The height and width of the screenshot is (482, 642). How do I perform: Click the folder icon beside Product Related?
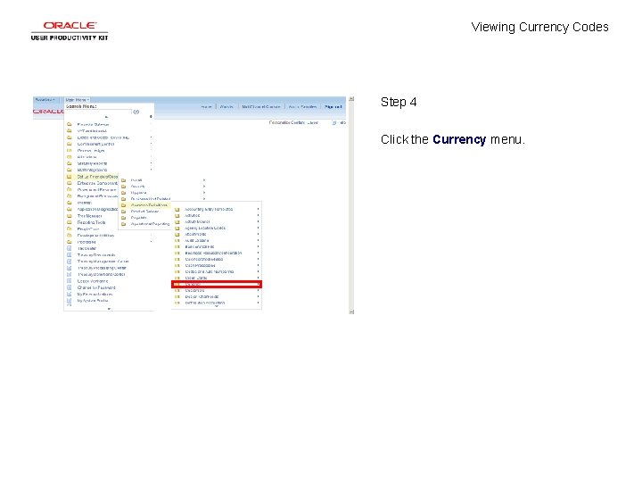(123, 212)
